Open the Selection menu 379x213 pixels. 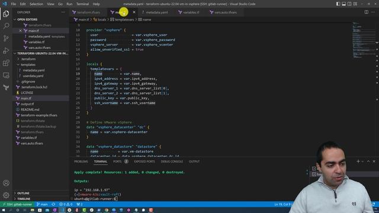click(36, 4)
